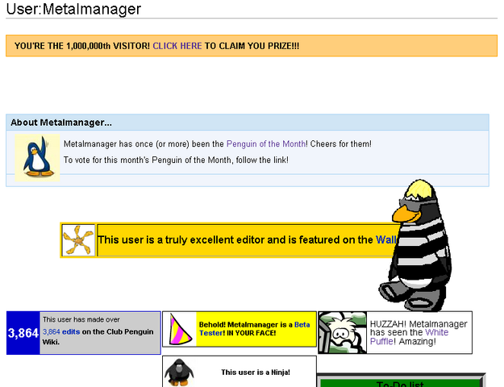Click the User:Metalmanager page title

tap(73, 9)
